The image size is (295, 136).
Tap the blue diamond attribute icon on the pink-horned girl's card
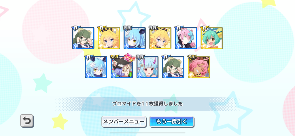(139, 75)
